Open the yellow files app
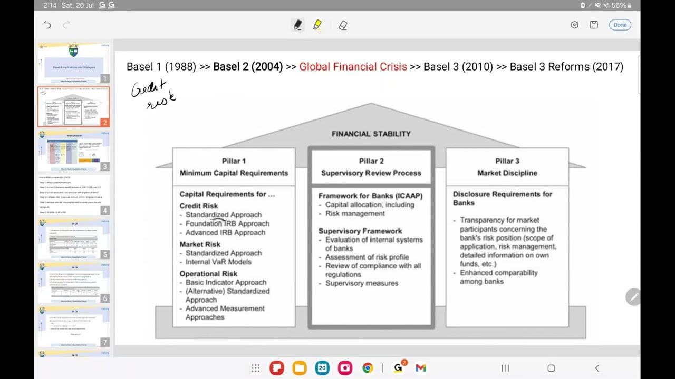 click(x=300, y=368)
